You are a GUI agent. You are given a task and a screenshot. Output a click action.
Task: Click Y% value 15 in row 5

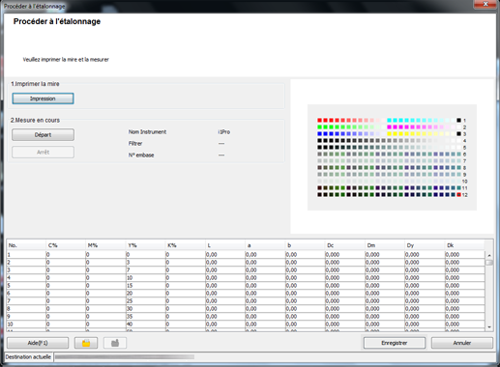[145, 286]
